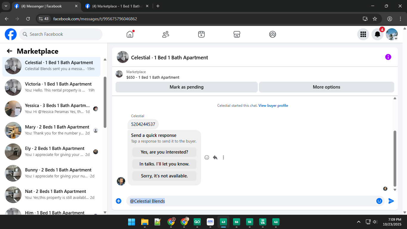407x229 pixels.
Task: Open the Facebook menu grid icon
Action: pyautogui.click(x=363, y=34)
